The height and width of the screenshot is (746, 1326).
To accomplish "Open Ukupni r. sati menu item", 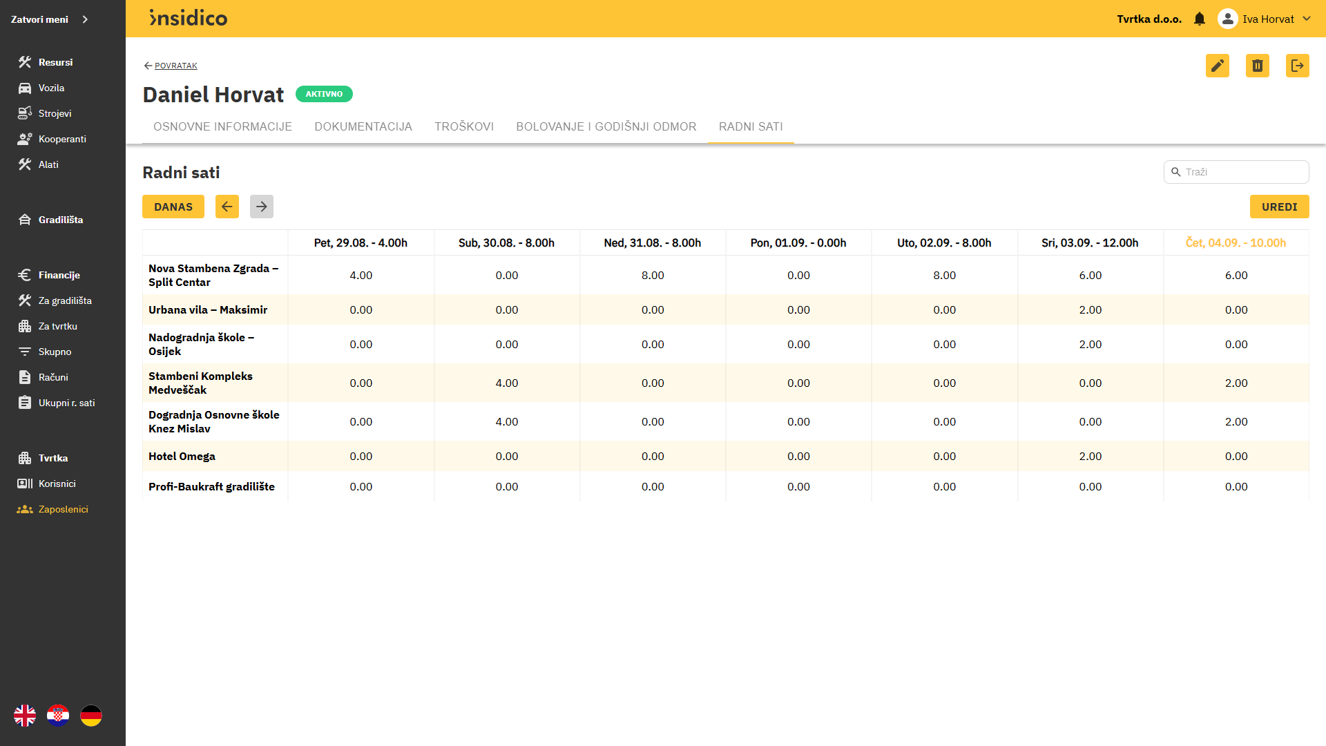I will point(66,403).
